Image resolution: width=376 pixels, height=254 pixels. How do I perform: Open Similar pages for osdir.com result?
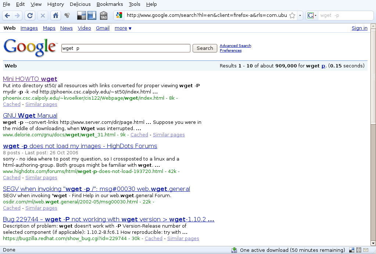click(41, 208)
